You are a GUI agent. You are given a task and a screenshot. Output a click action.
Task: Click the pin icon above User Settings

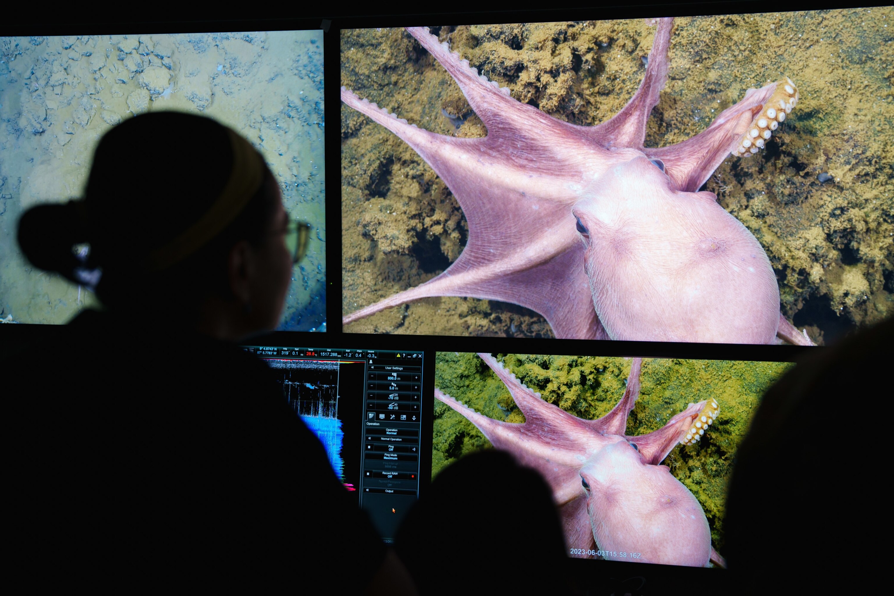[x=371, y=362]
